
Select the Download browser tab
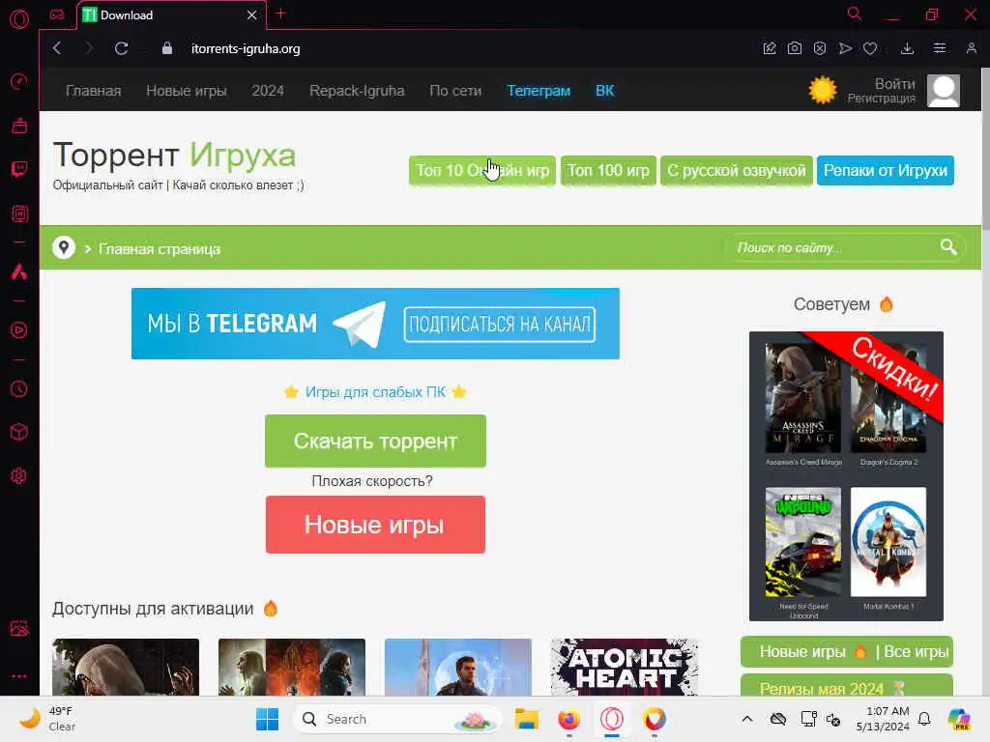172,15
